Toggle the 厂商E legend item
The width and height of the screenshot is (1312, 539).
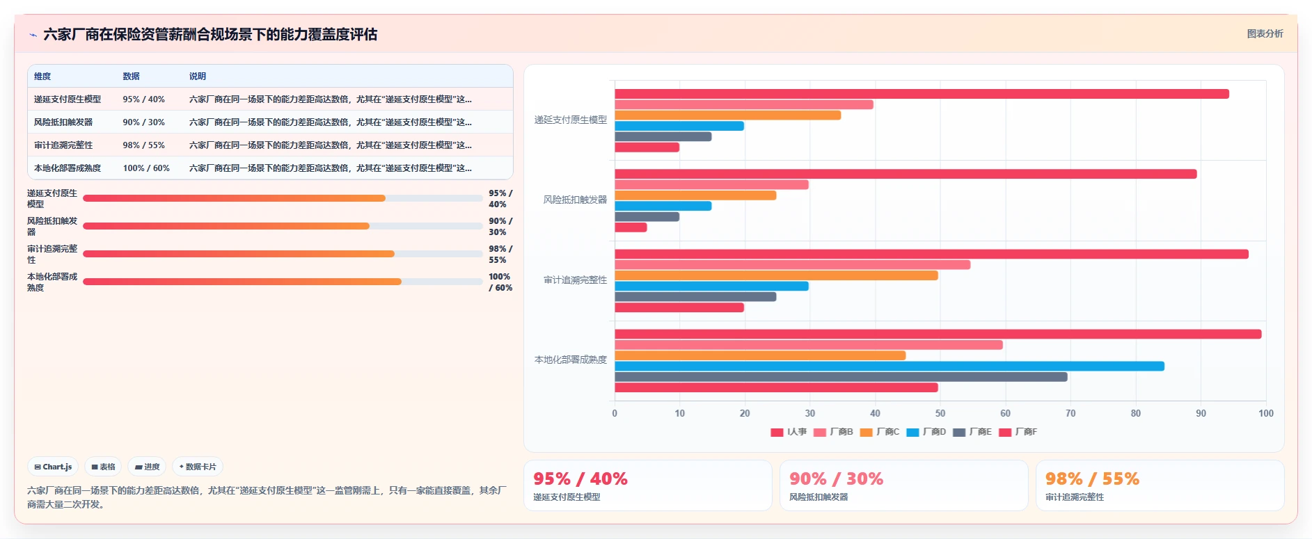[972, 432]
